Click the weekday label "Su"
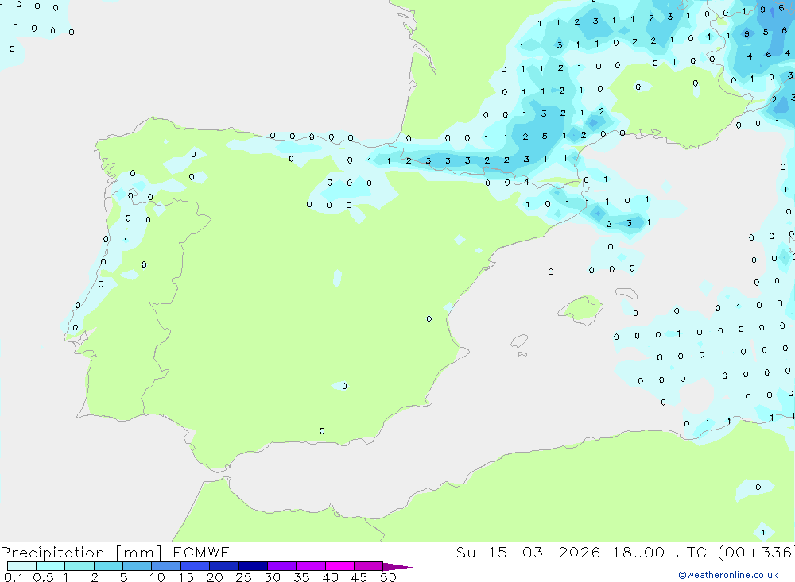The height and width of the screenshot is (582, 795). (466, 552)
